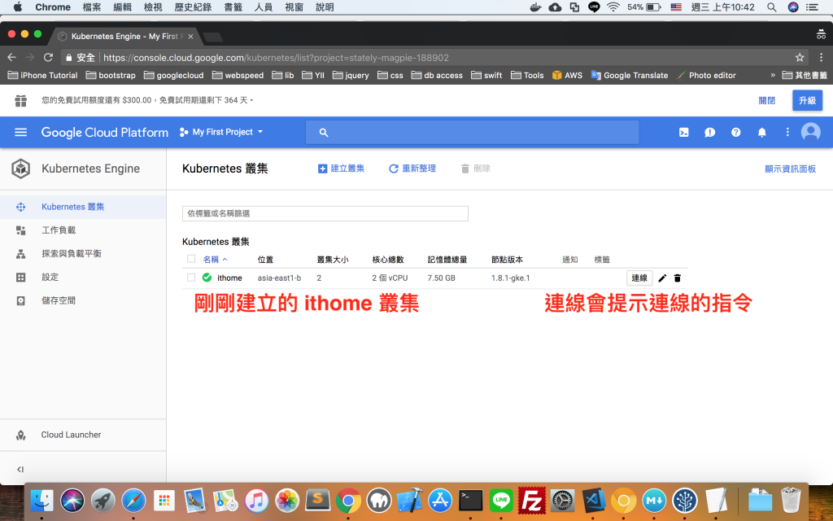Click 顯示資訊面板 link

click(790, 169)
